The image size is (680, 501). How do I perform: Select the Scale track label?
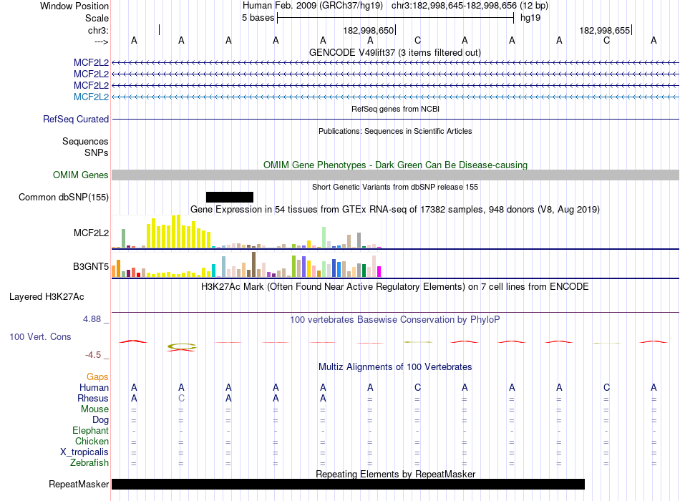click(97, 18)
